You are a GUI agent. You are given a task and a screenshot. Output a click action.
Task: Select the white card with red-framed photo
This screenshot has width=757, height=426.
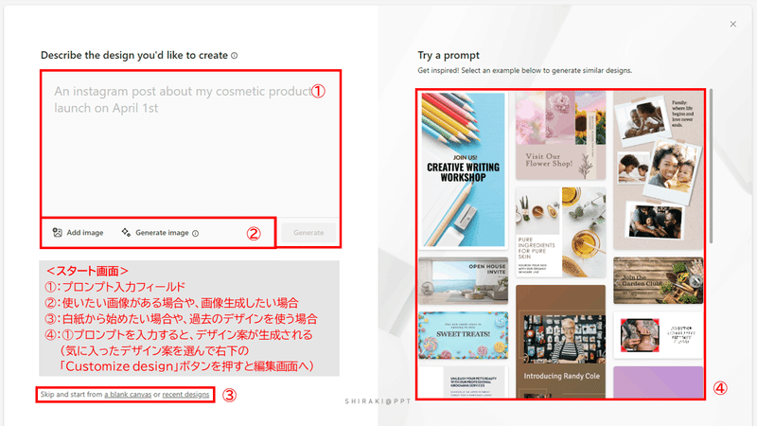[x=658, y=335]
